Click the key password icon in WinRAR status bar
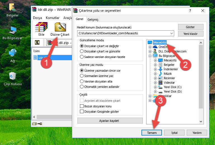The height and width of the screenshot is (145, 215). point(40,124)
